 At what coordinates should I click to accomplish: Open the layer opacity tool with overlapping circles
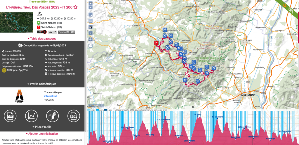[91, 27]
